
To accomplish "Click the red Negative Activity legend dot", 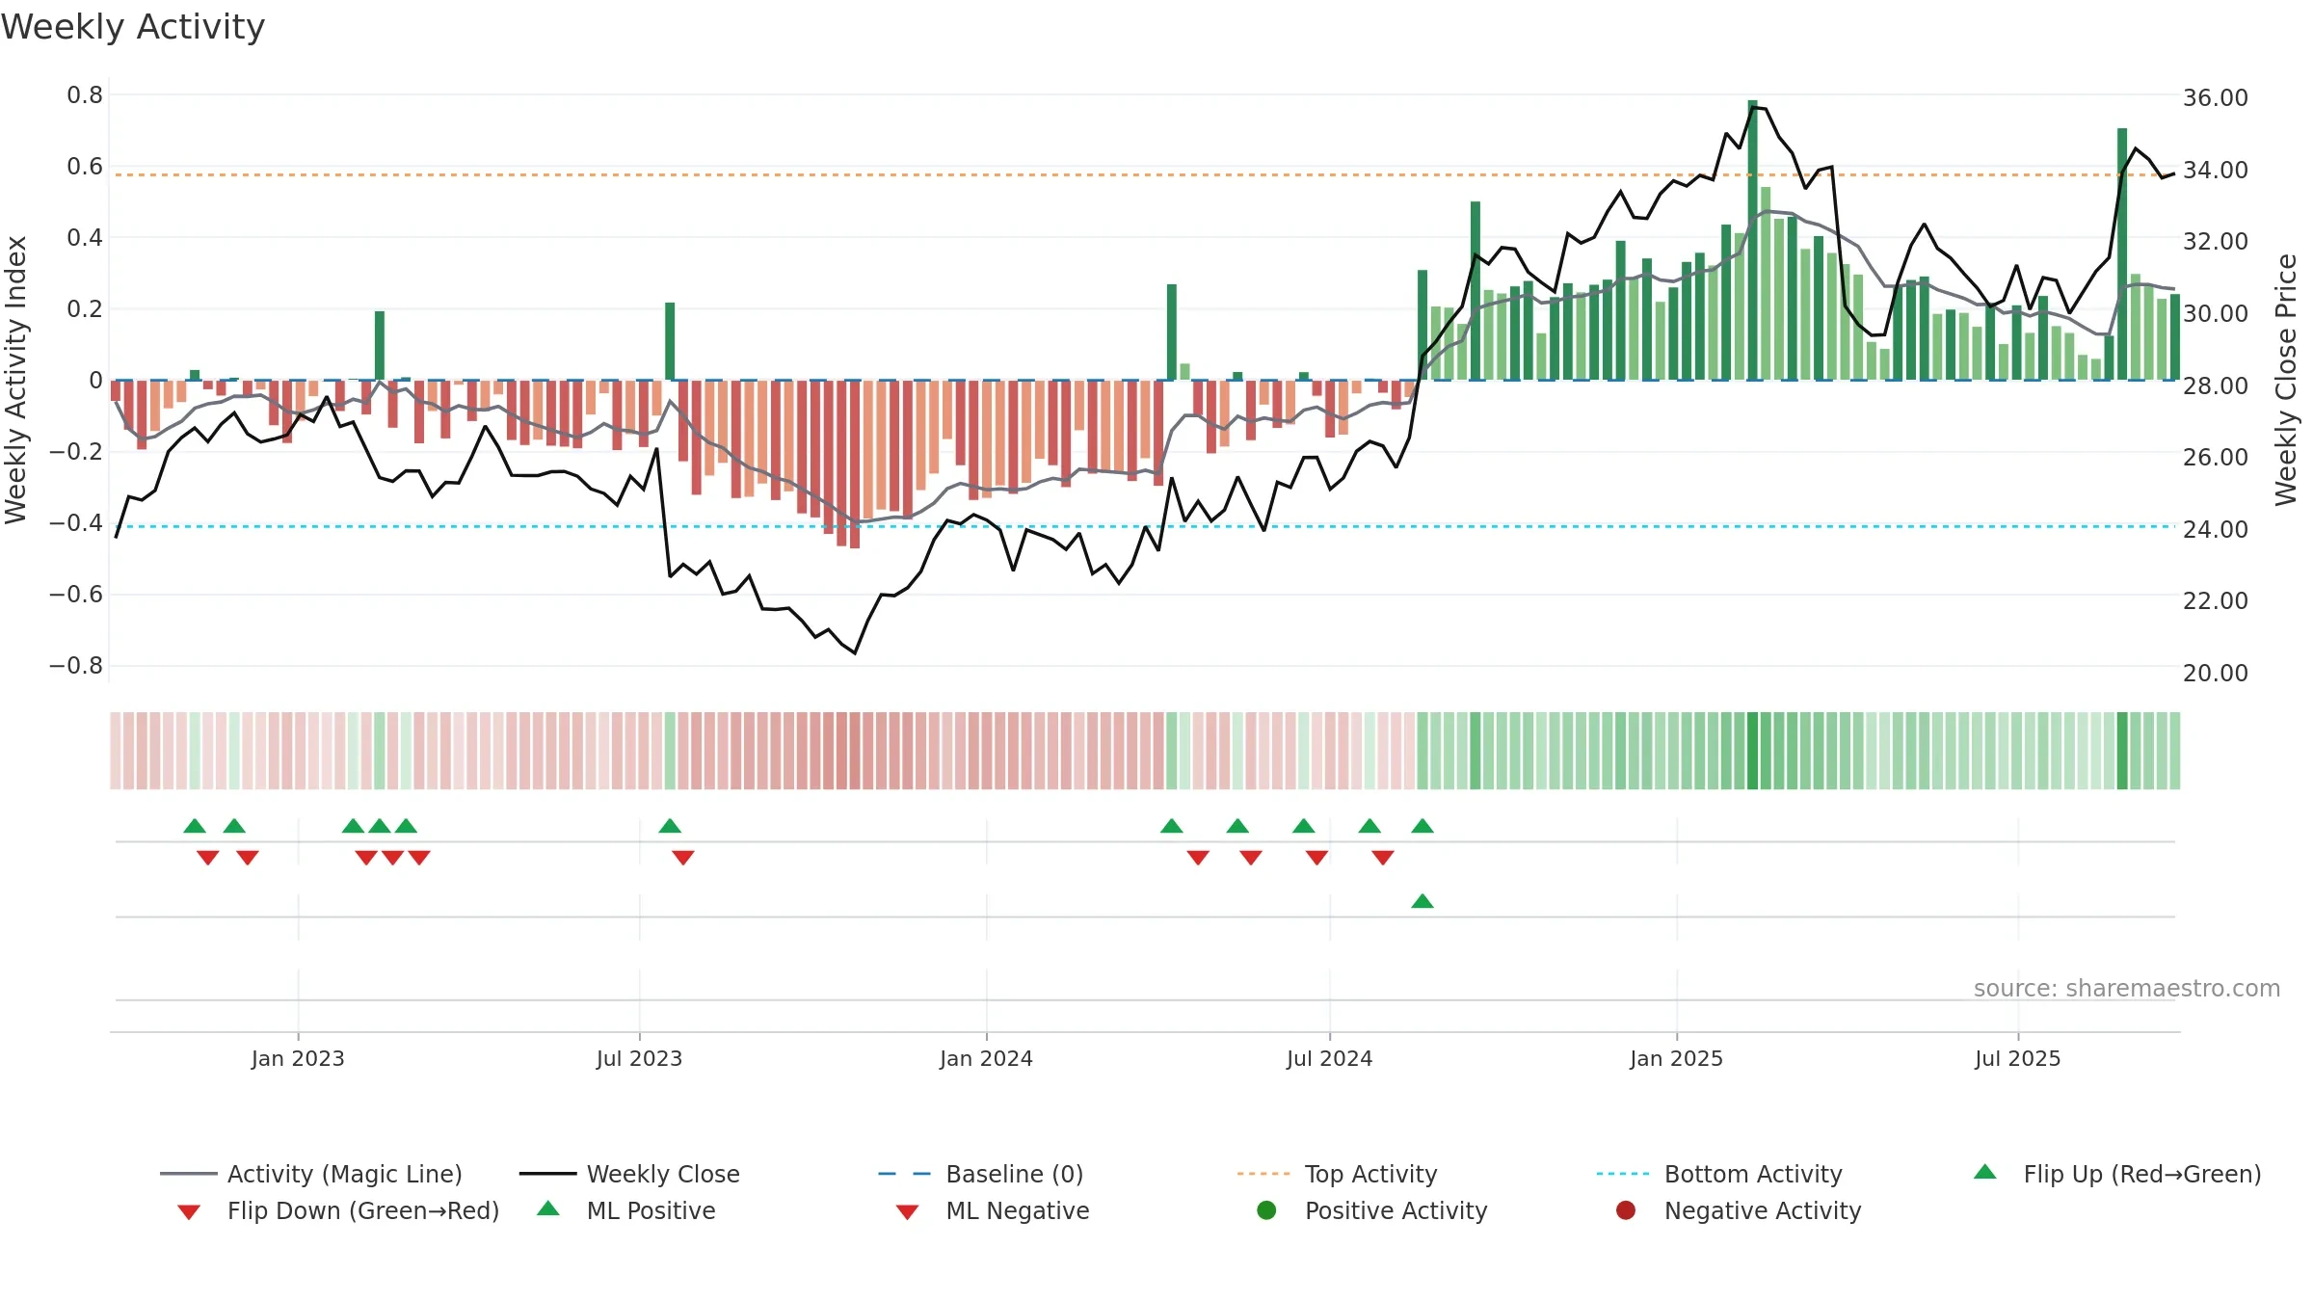I will click(1626, 1210).
